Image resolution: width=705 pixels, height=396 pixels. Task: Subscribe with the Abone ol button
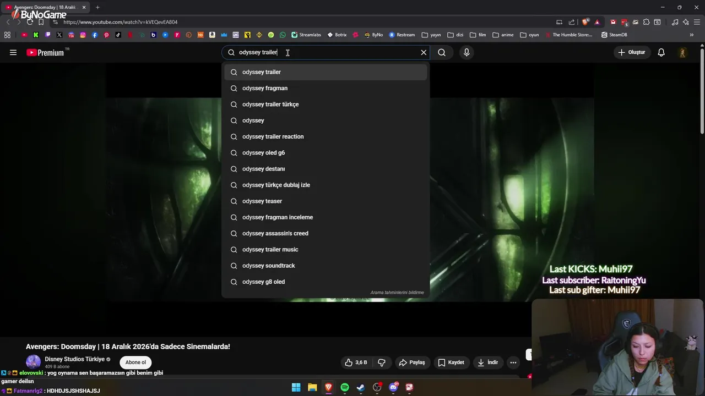tap(135, 362)
